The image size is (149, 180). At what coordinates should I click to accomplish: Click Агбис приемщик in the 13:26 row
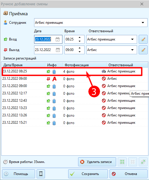(121, 115)
